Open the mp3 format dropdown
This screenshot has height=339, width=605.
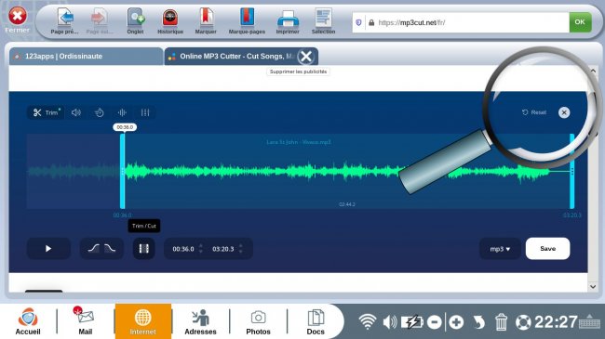pyautogui.click(x=500, y=249)
